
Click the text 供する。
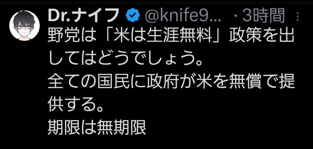(77, 104)
